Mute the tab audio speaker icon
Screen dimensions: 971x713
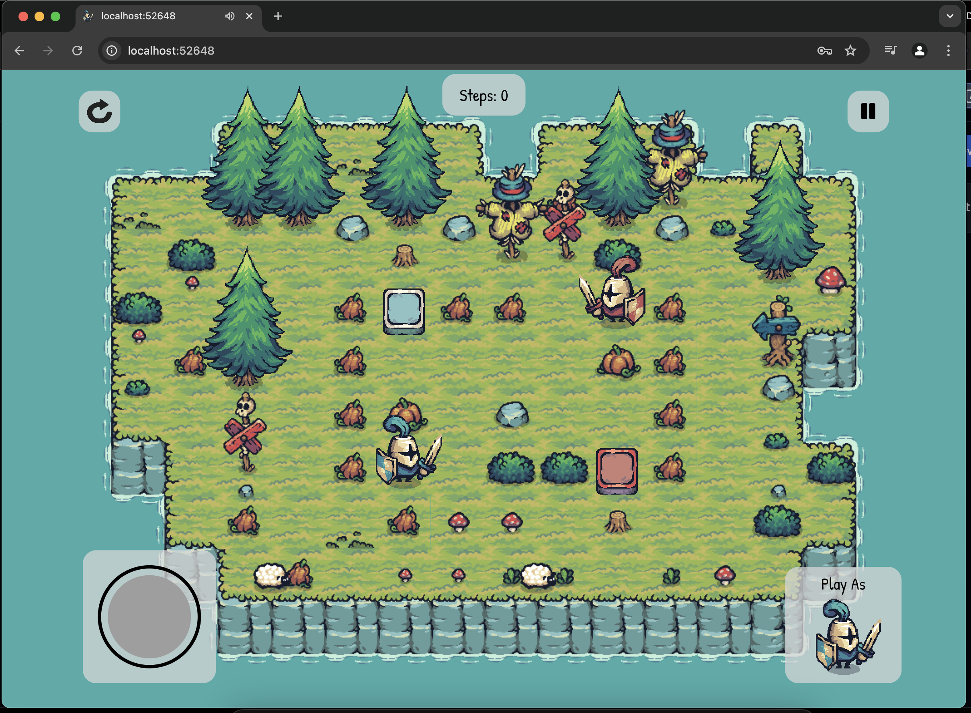click(x=229, y=16)
